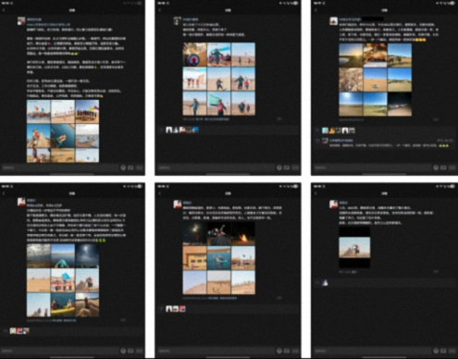Open the more-options dots under the single pyramid photo
Viewport: 458px width, 359px height.
436,272
